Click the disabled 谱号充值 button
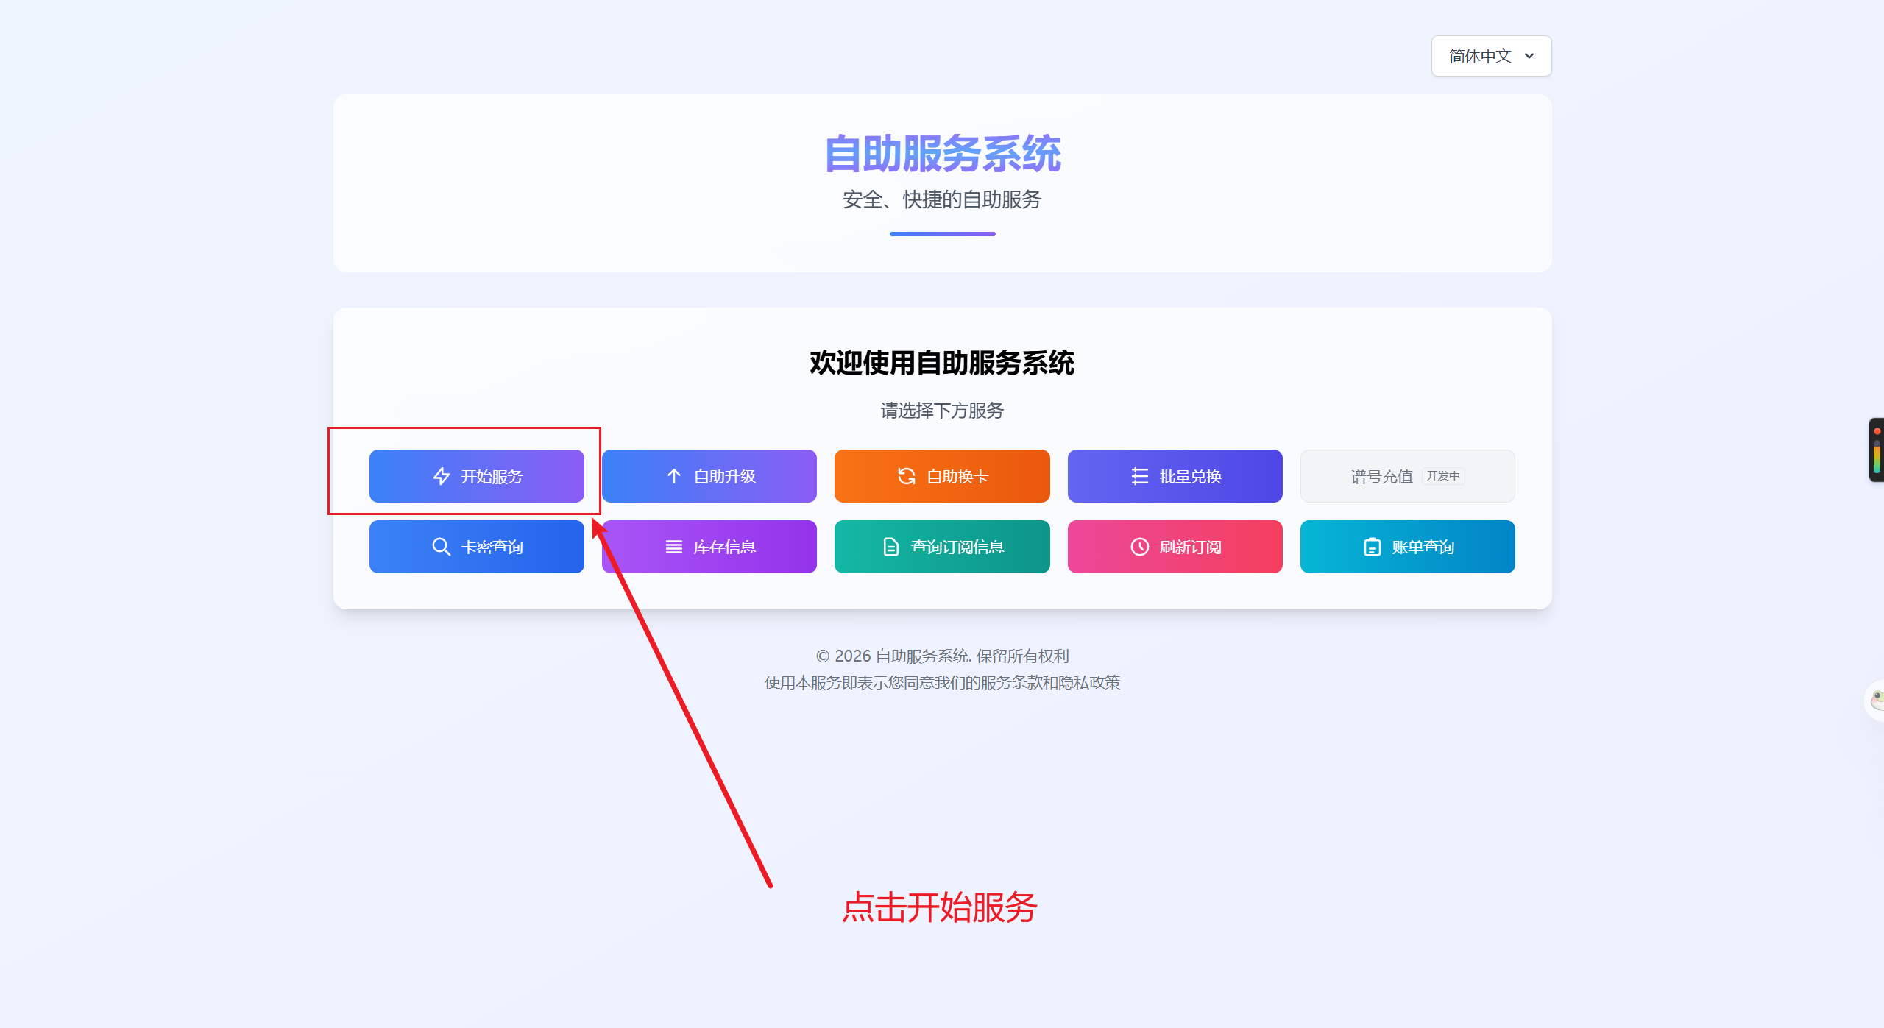1884x1028 pixels. (x=1408, y=476)
